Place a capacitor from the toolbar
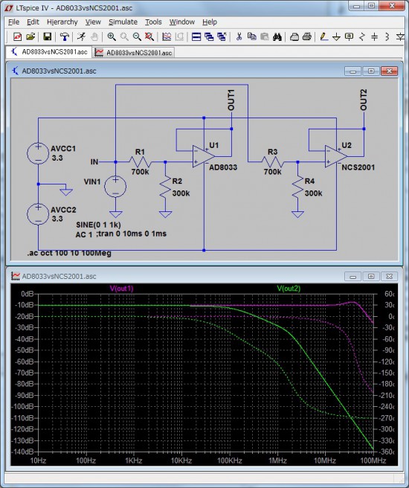 [x=375, y=37]
